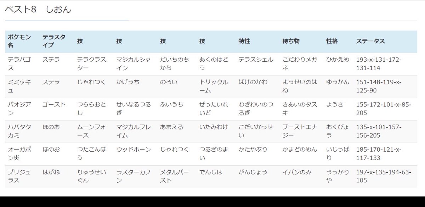
Task: Click the ベスト8 しおん heading
Action: click(x=37, y=10)
